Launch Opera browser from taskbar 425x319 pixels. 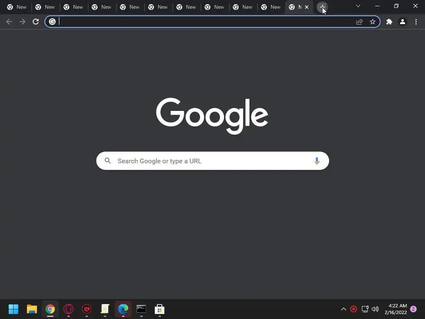(68, 309)
